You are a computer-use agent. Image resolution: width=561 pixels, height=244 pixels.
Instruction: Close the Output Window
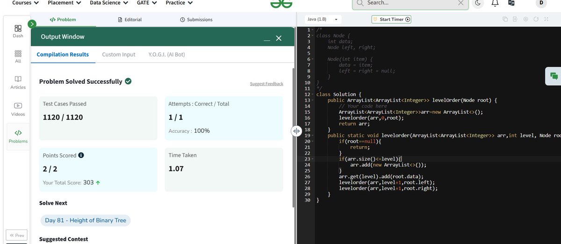(279, 38)
